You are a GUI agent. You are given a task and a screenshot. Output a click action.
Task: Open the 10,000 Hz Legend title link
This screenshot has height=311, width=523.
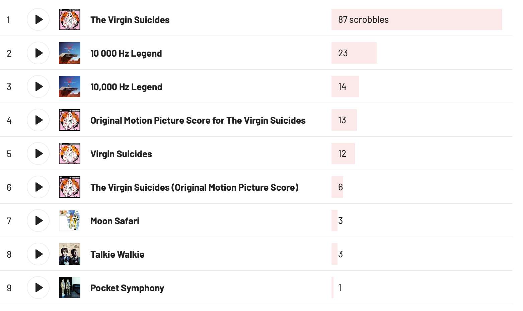[x=126, y=87]
